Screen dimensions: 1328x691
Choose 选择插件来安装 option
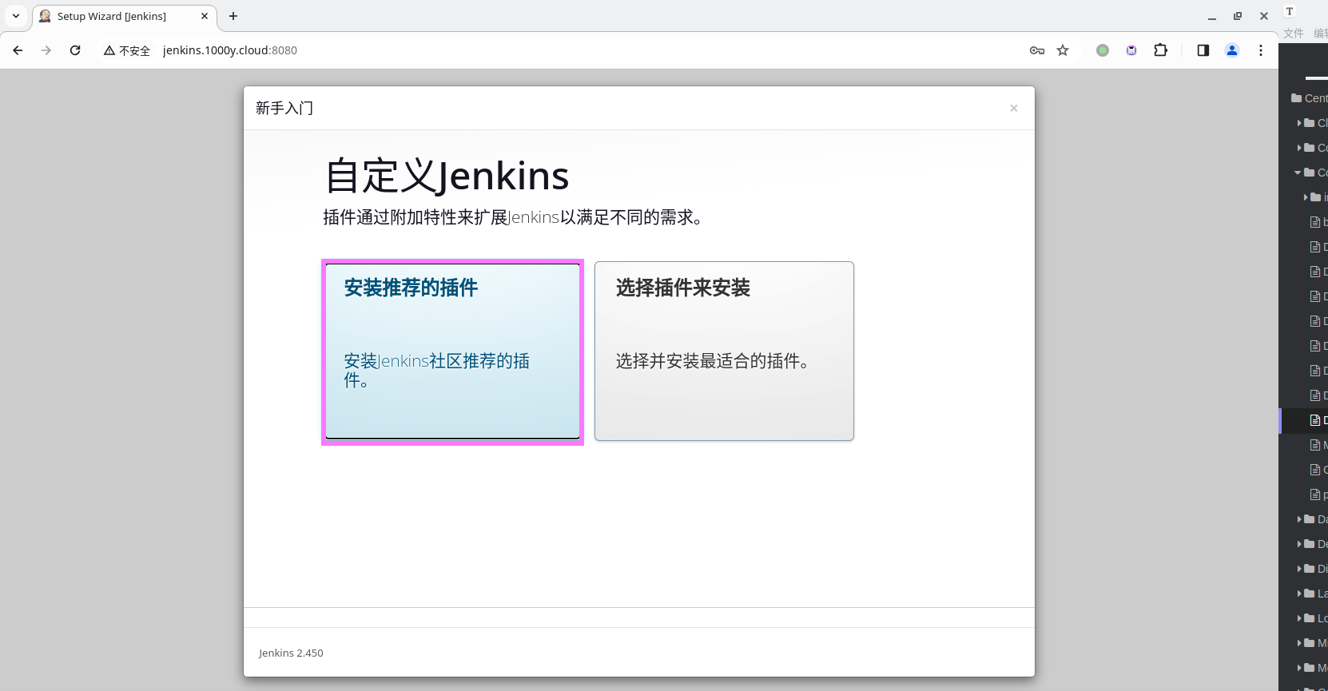tap(724, 351)
